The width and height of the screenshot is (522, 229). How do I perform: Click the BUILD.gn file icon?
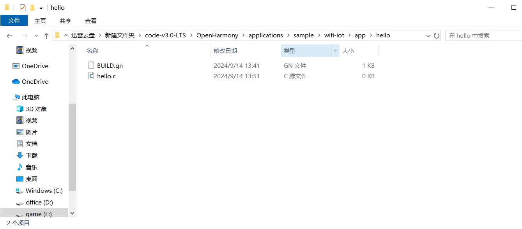point(91,65)
